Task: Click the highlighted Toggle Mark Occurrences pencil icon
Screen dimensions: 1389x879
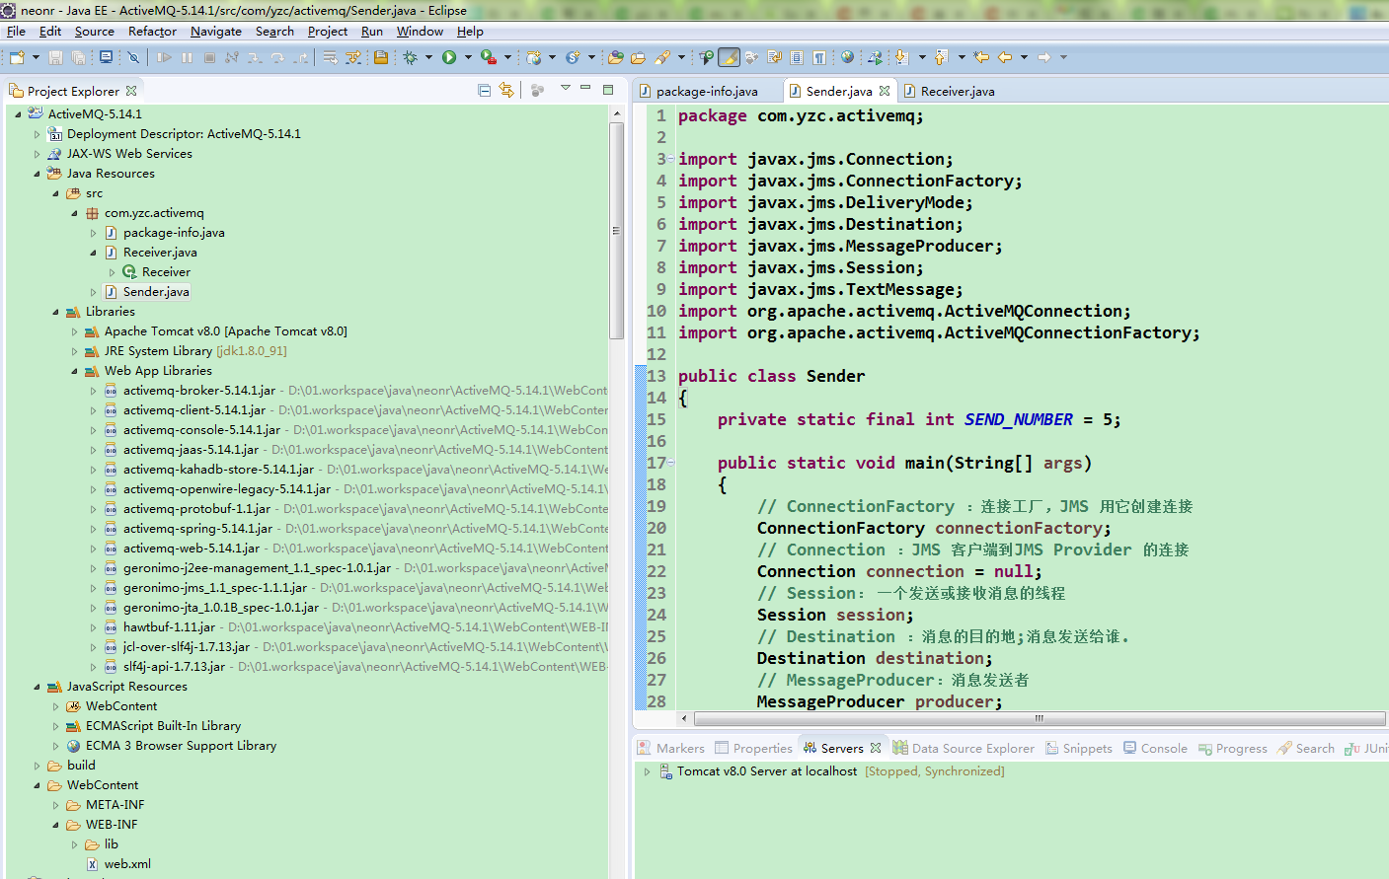Action: (729, 57)
